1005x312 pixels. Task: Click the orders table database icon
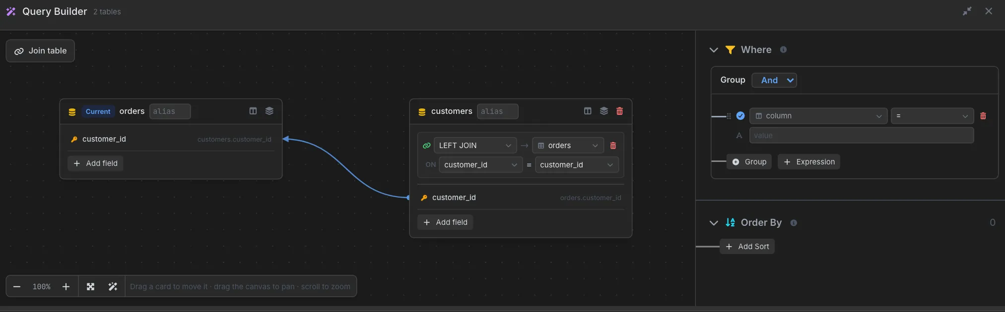coord(72,112)
